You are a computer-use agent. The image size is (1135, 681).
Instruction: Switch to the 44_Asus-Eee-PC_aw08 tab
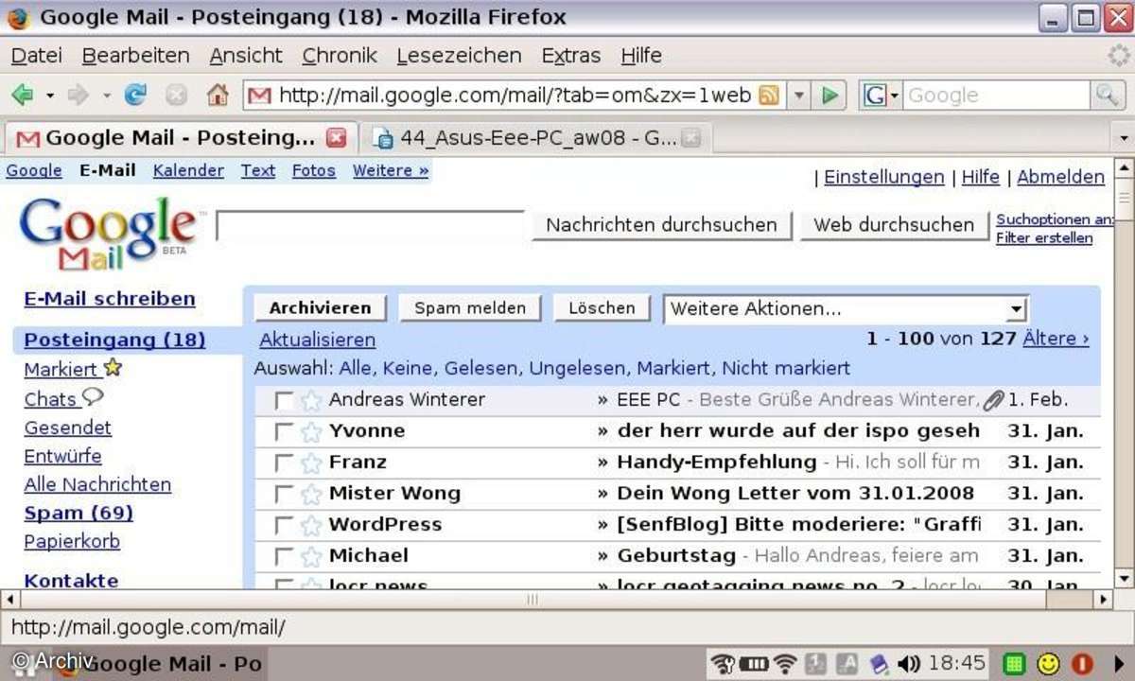point(535,138)
